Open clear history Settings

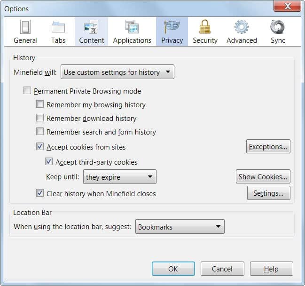pyautogui.click(x=269, y=193)
